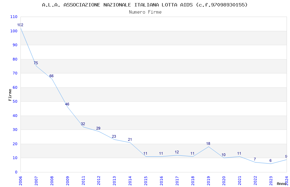Click x-axis year 2014

tap(130, 181)
